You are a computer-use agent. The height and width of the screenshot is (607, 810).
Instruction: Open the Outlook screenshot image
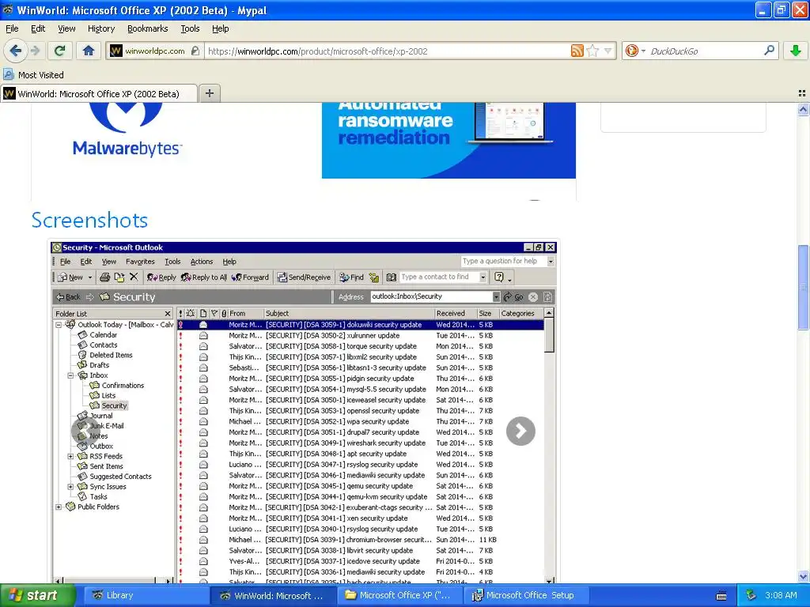(x=304, y=412)
